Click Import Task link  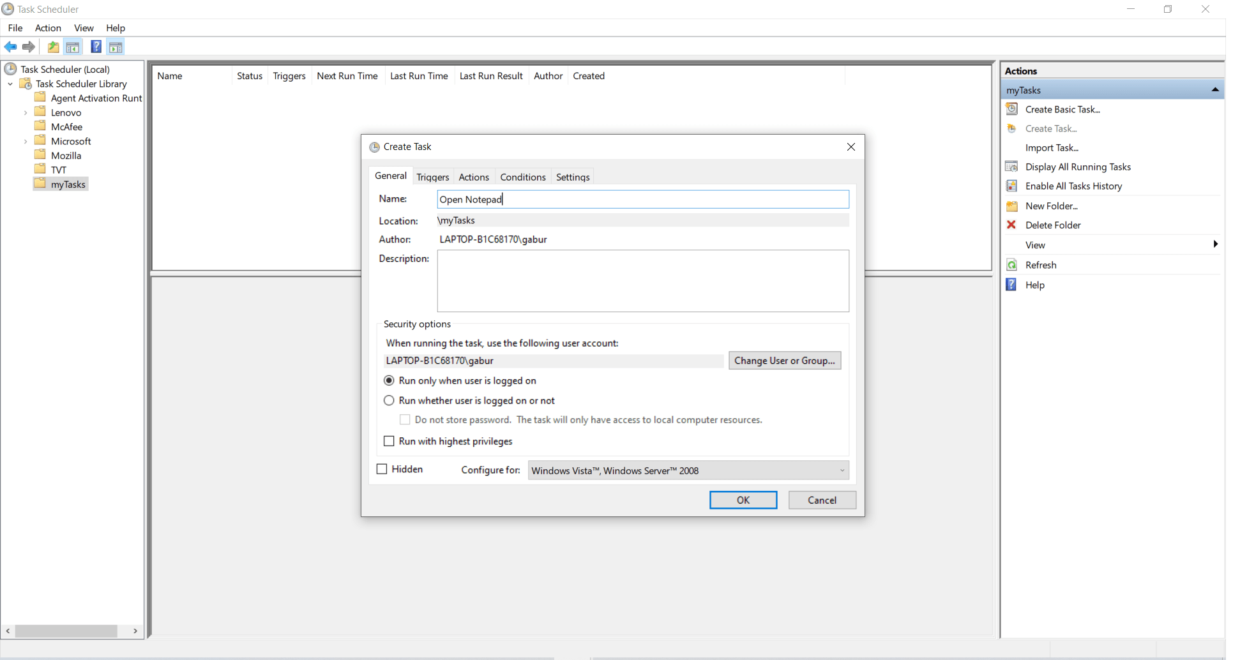1052,147
